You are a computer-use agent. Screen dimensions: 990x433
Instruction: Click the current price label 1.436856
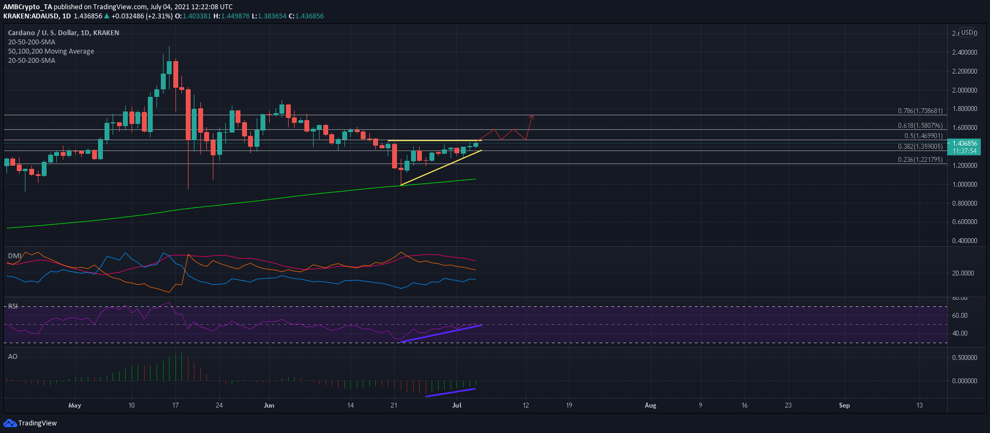[965, 143]
